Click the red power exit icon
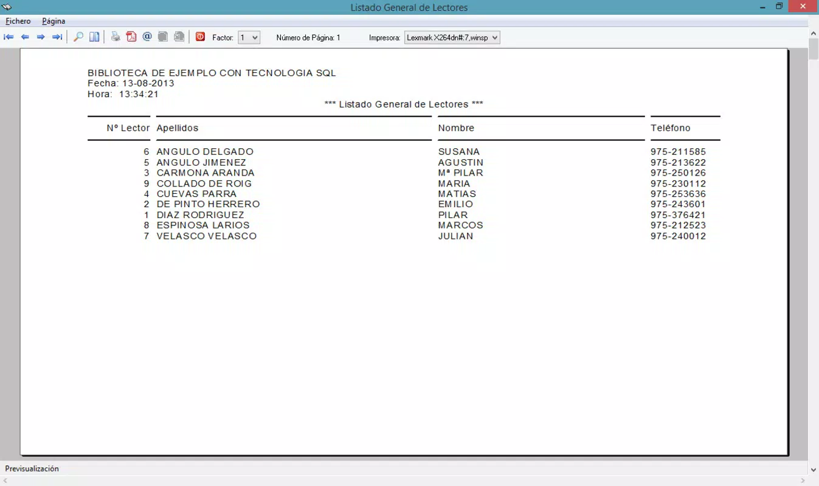 200,37
